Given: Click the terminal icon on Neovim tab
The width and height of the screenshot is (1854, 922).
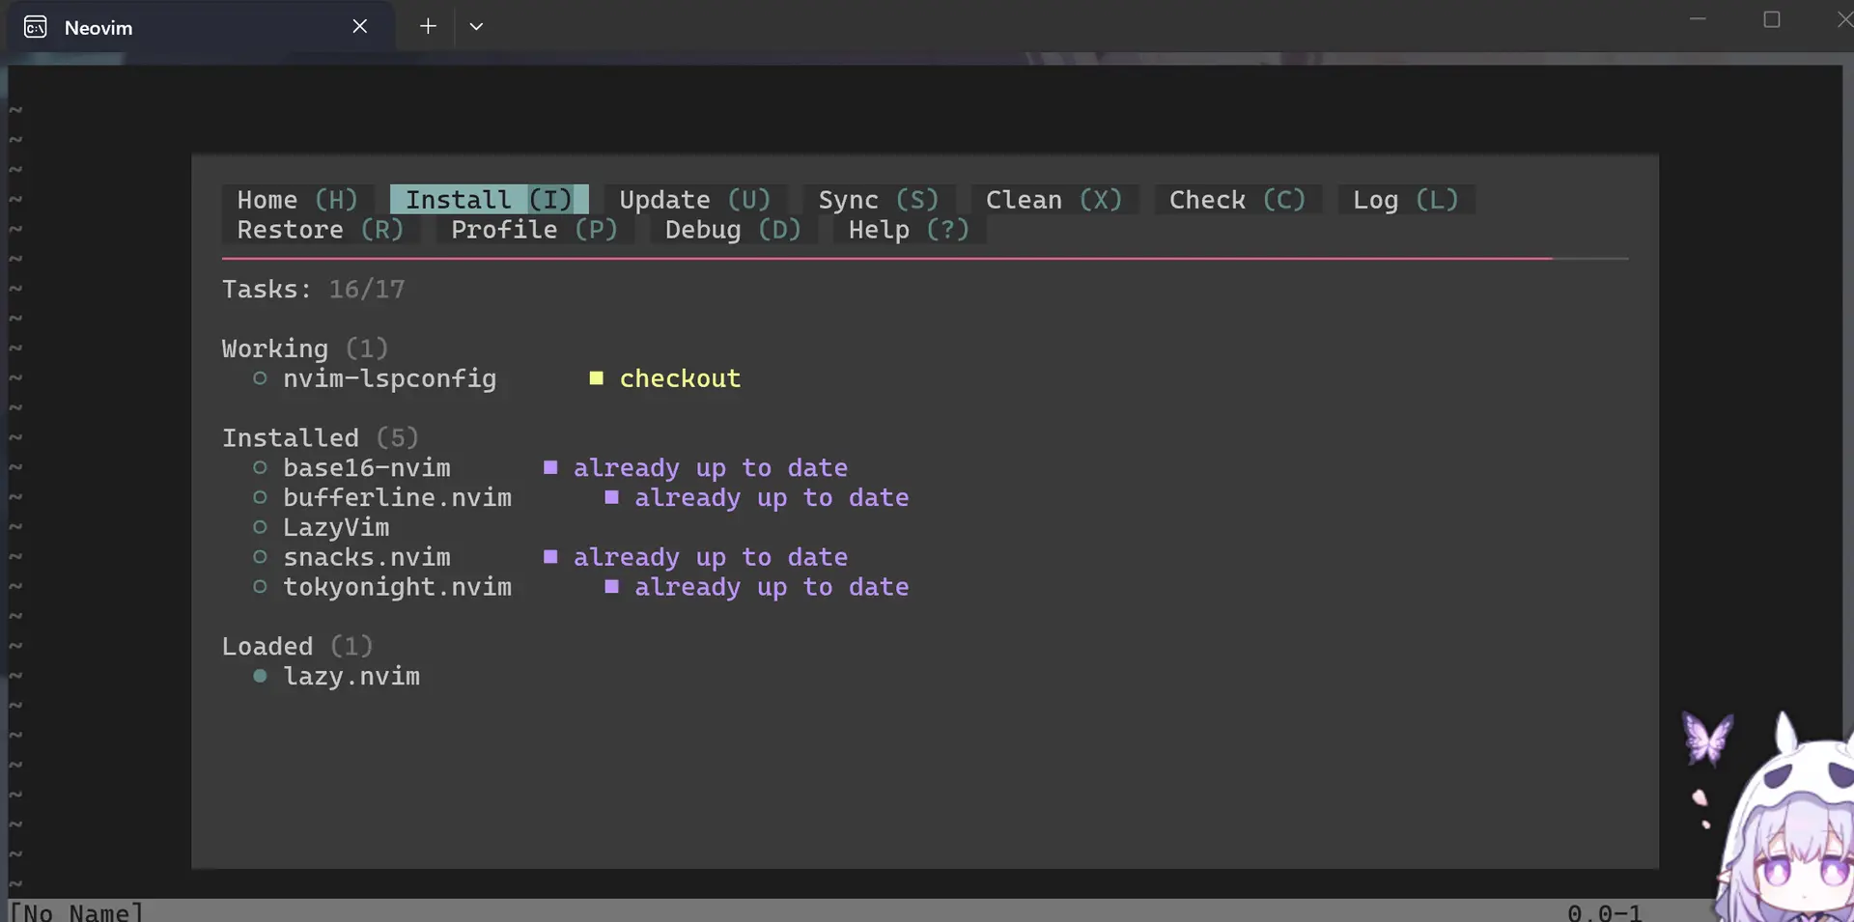Looking at the screenshot, I should click(x=36, y=27).
